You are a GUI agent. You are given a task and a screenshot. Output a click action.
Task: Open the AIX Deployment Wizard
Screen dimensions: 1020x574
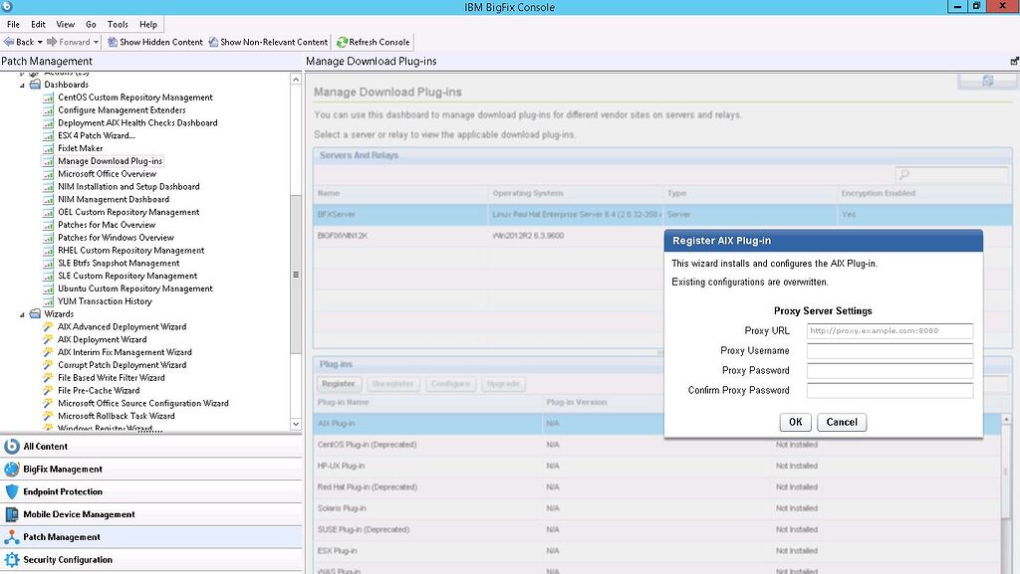pos(102,339)
